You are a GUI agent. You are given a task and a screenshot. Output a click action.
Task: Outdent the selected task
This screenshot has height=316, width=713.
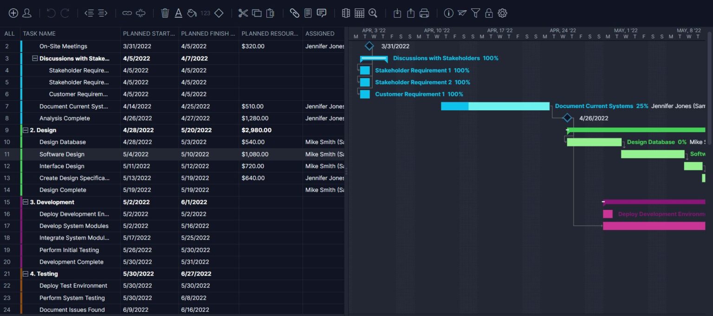89,13
